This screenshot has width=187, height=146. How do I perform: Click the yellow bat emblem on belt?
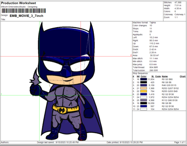(x=66, y=109)
